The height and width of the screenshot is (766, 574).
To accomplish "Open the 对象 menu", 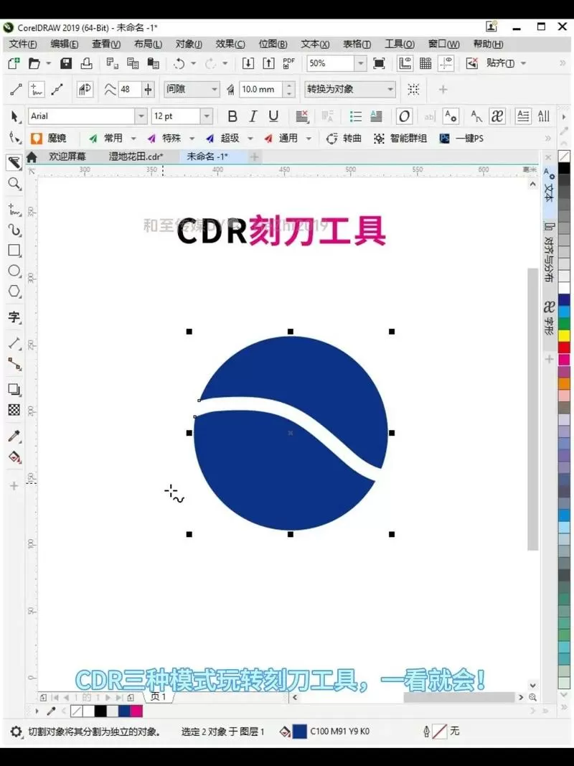I will point(189,44).
